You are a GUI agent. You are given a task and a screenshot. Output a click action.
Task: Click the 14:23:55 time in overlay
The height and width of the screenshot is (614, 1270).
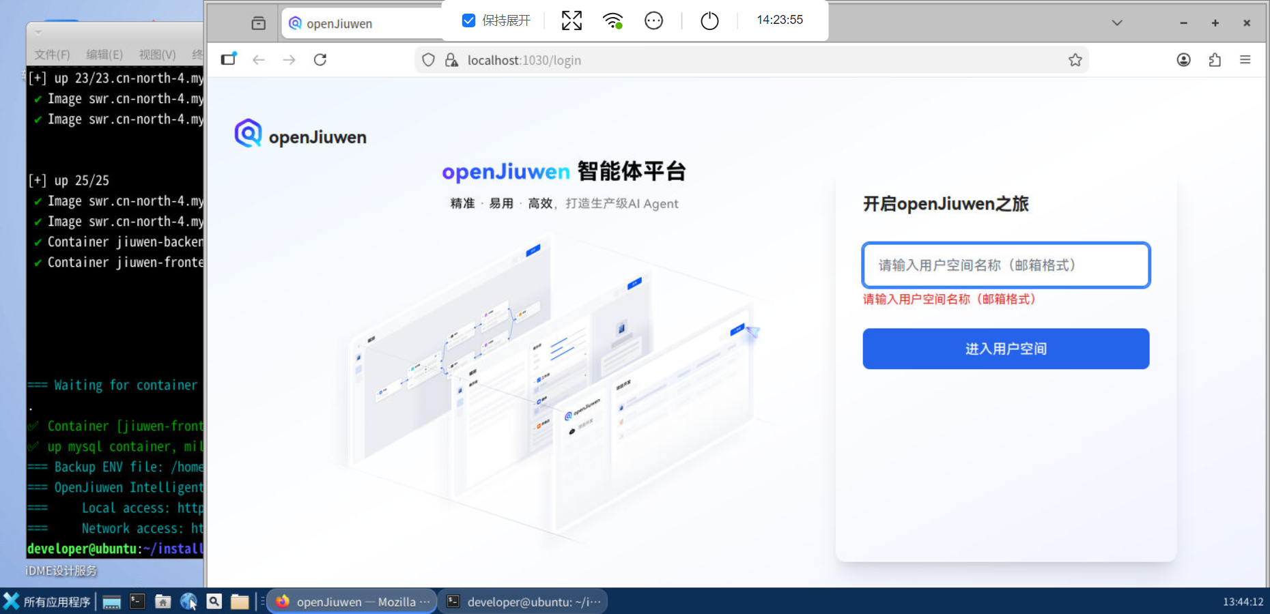pos(780,20)
